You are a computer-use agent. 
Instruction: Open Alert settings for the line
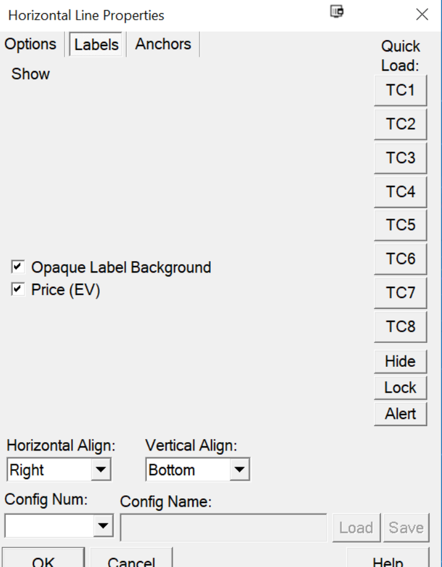[400, 413]
